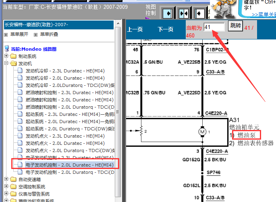The width and height of the screenshot is (276, 202).
Task: Open 起动系统 - 2.0L Duratec - HE(MI4)
Action: click(70, 122)
